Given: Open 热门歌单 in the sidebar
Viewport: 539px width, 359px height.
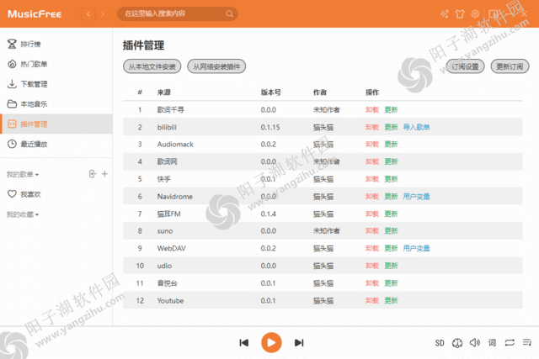Looking at the screenshot, I should pyautogui.click(x=56, y=64).
